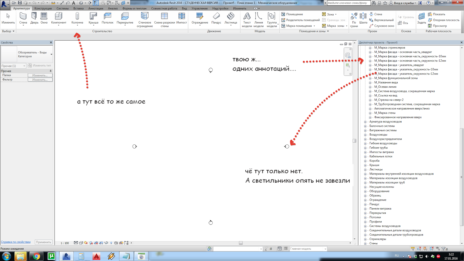Open the Windows Start menu

6,256
